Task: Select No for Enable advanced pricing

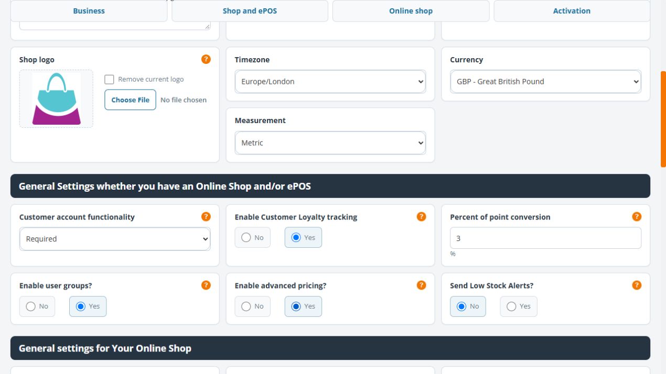Action: click(252, 306)
